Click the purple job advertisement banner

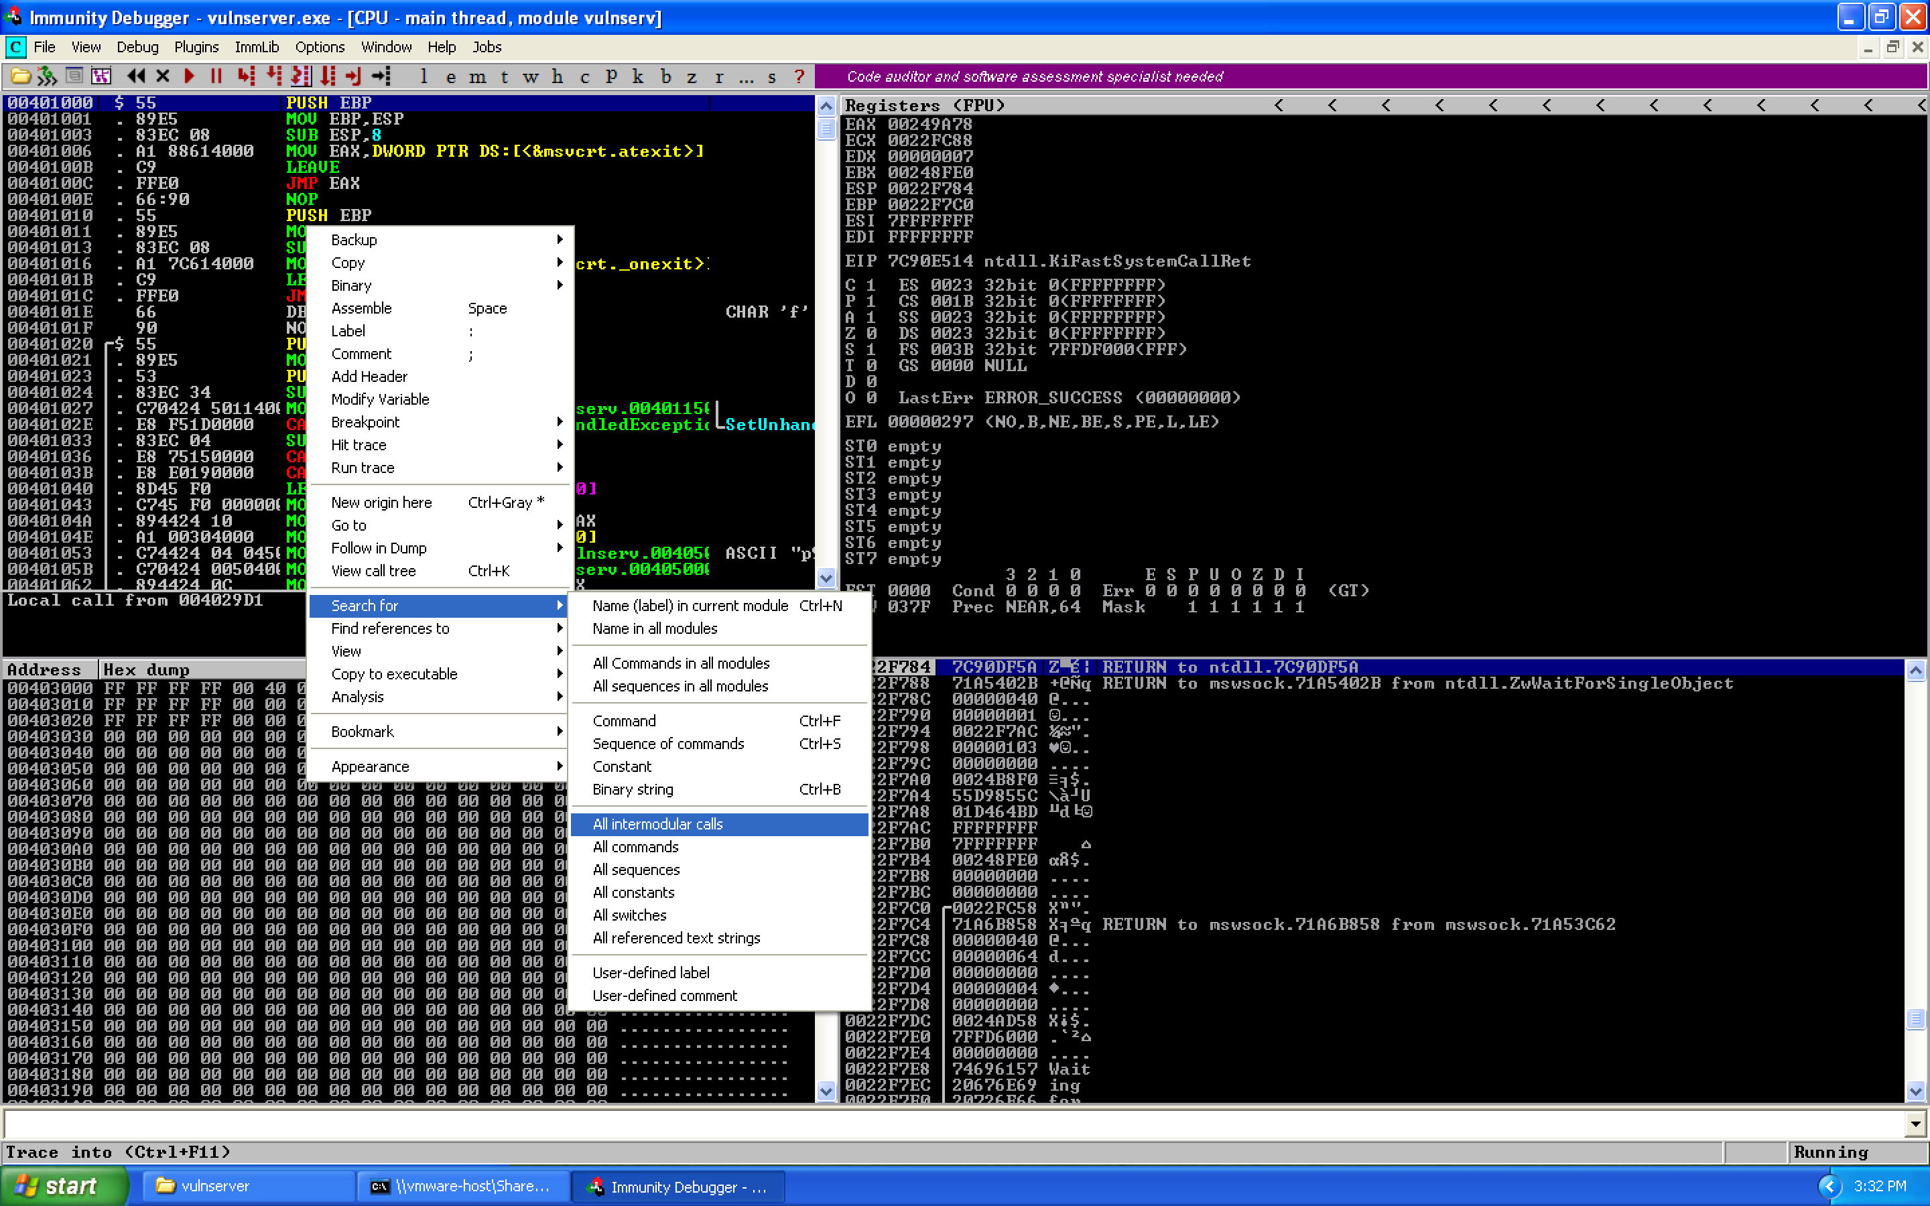[1033, 76]
